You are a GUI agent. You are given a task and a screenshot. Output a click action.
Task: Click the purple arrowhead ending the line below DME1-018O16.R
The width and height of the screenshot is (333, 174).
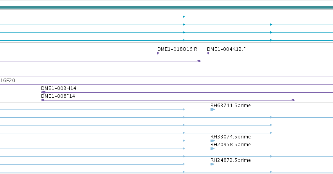point(199,61)
